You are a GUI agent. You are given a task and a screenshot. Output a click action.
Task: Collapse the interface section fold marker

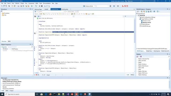(x=38, y=21)
